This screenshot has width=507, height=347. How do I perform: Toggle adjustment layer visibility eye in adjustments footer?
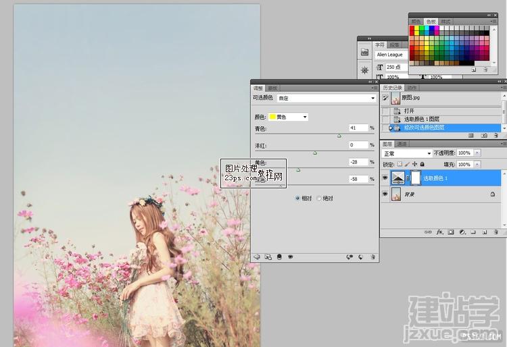[x=291, y=257]
